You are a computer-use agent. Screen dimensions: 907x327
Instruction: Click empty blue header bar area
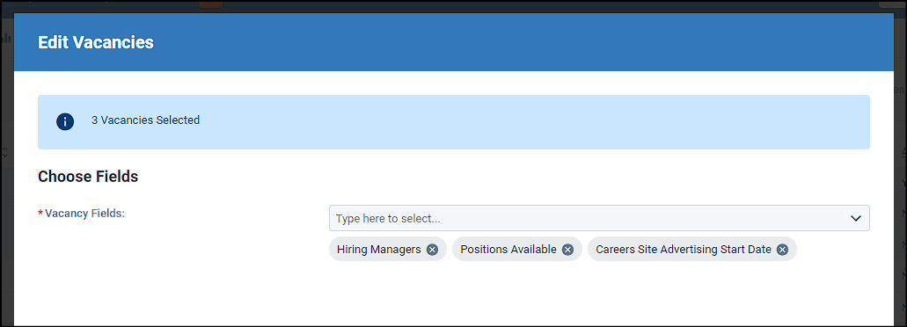coord(521,42)
